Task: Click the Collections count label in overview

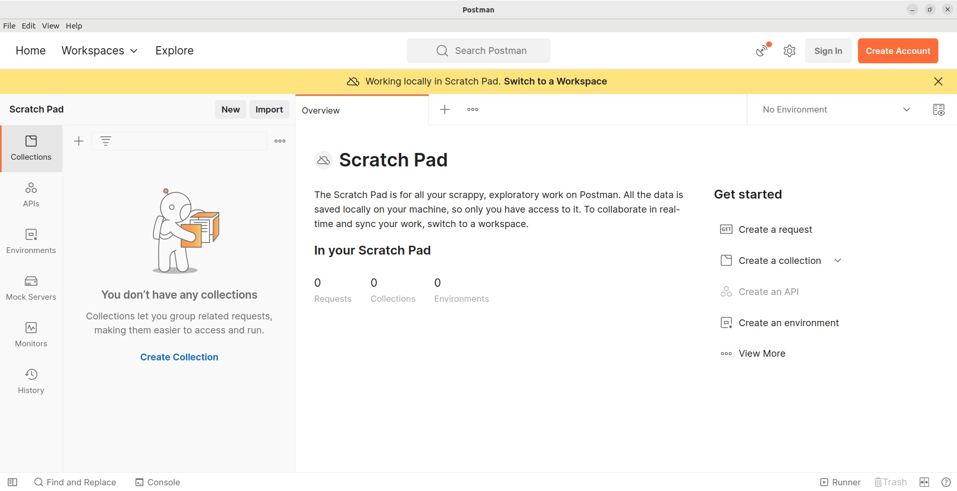Action: coord(393,299)
